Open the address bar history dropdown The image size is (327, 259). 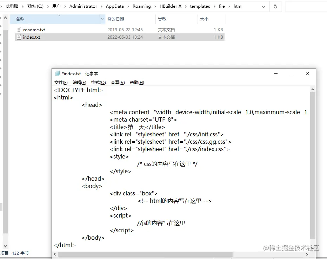[263, 6]
